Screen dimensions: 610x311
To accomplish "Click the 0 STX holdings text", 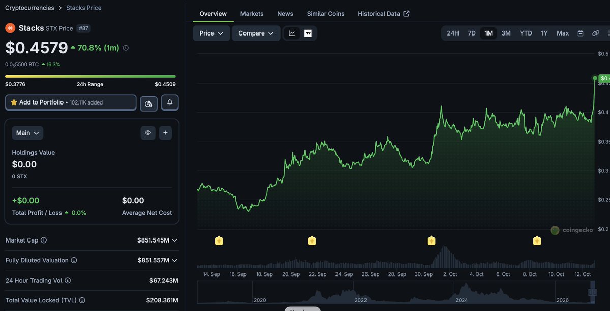I will (x=20, y=177).
